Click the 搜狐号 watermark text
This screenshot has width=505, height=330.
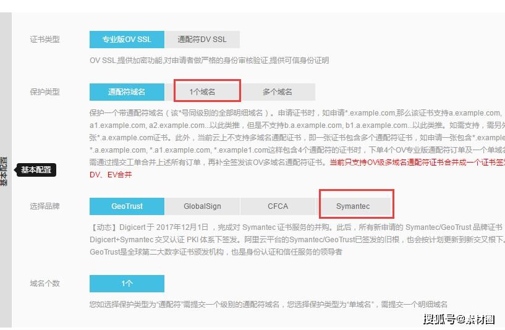click(459, 319)
